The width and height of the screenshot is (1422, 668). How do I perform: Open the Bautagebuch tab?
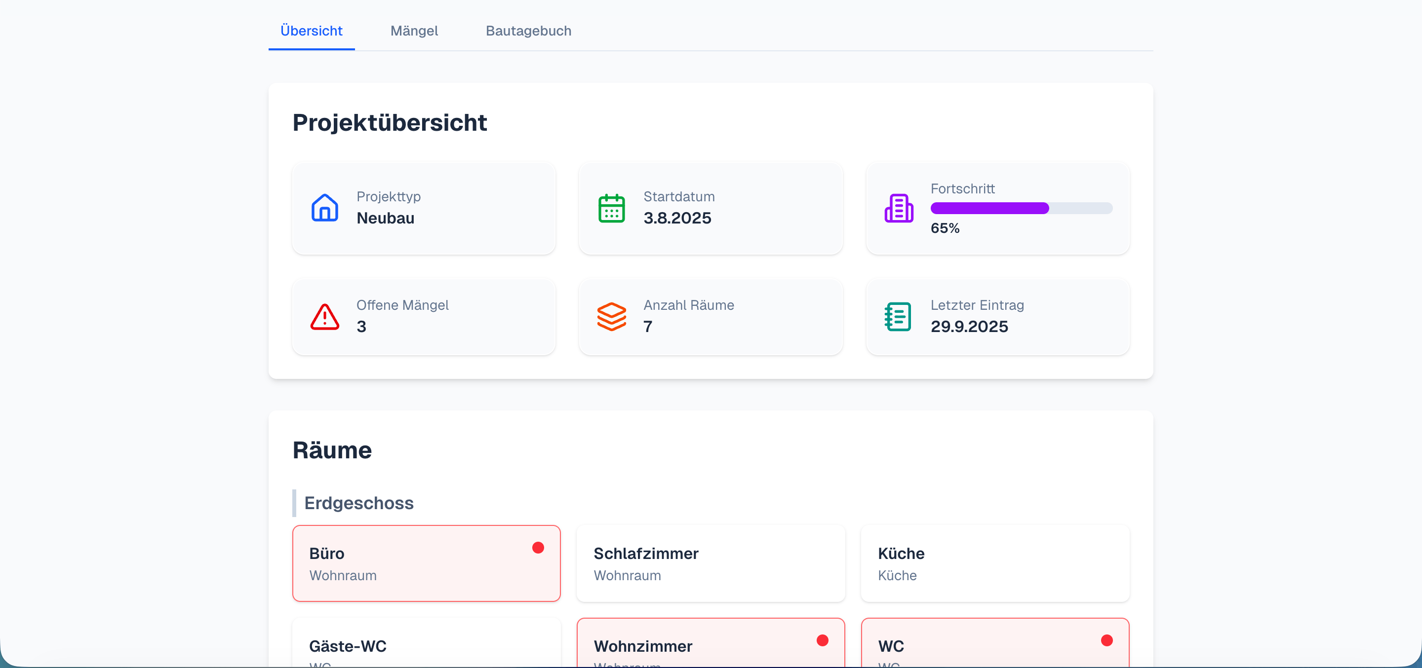528,31
